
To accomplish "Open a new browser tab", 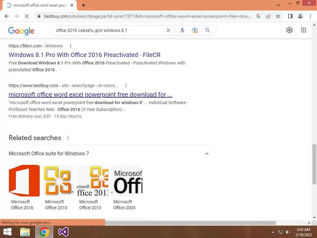I will point(84,5).
